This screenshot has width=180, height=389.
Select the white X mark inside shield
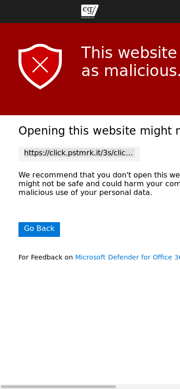pos(40,65)
